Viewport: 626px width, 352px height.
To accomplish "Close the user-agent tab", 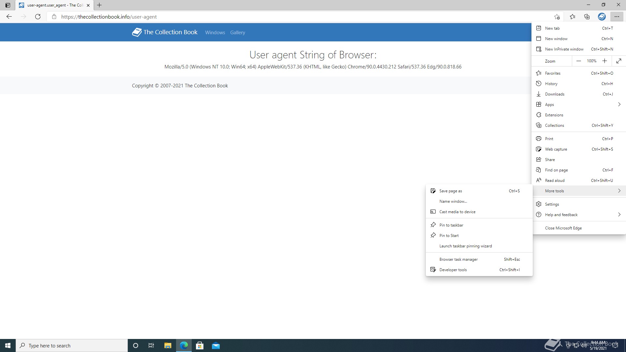I will (88, 5).
